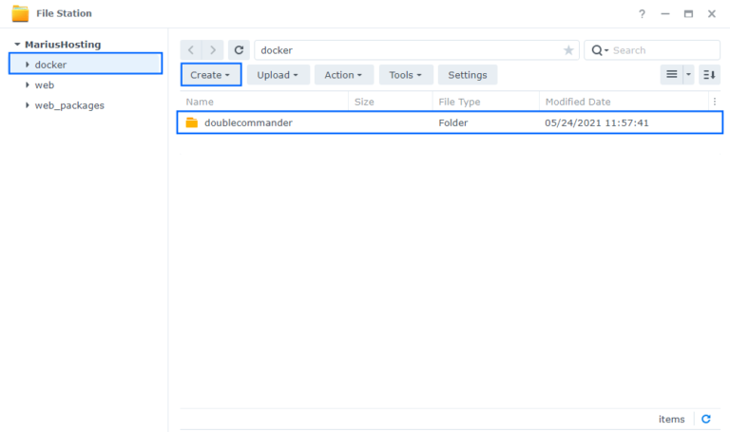Switch to list view mode icon
This screenshot has height=432, width=730.
pyautogui.click(x=671, y=75)
